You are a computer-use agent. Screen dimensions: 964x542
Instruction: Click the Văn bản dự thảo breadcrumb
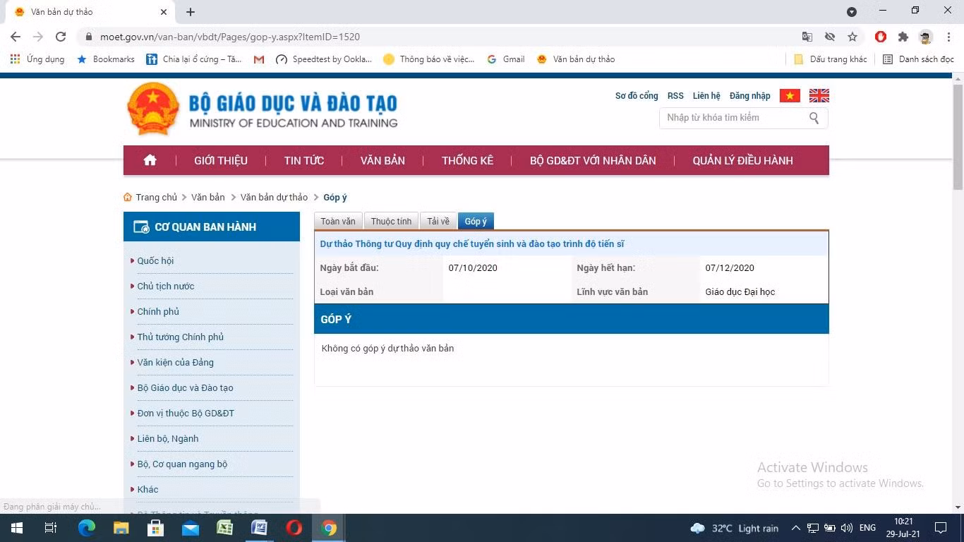click(274, 198)
